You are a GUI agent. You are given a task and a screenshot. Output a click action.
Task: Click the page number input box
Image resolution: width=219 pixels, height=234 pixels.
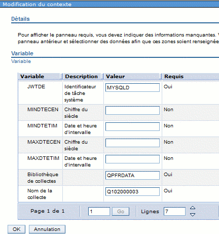coord(99,211)
